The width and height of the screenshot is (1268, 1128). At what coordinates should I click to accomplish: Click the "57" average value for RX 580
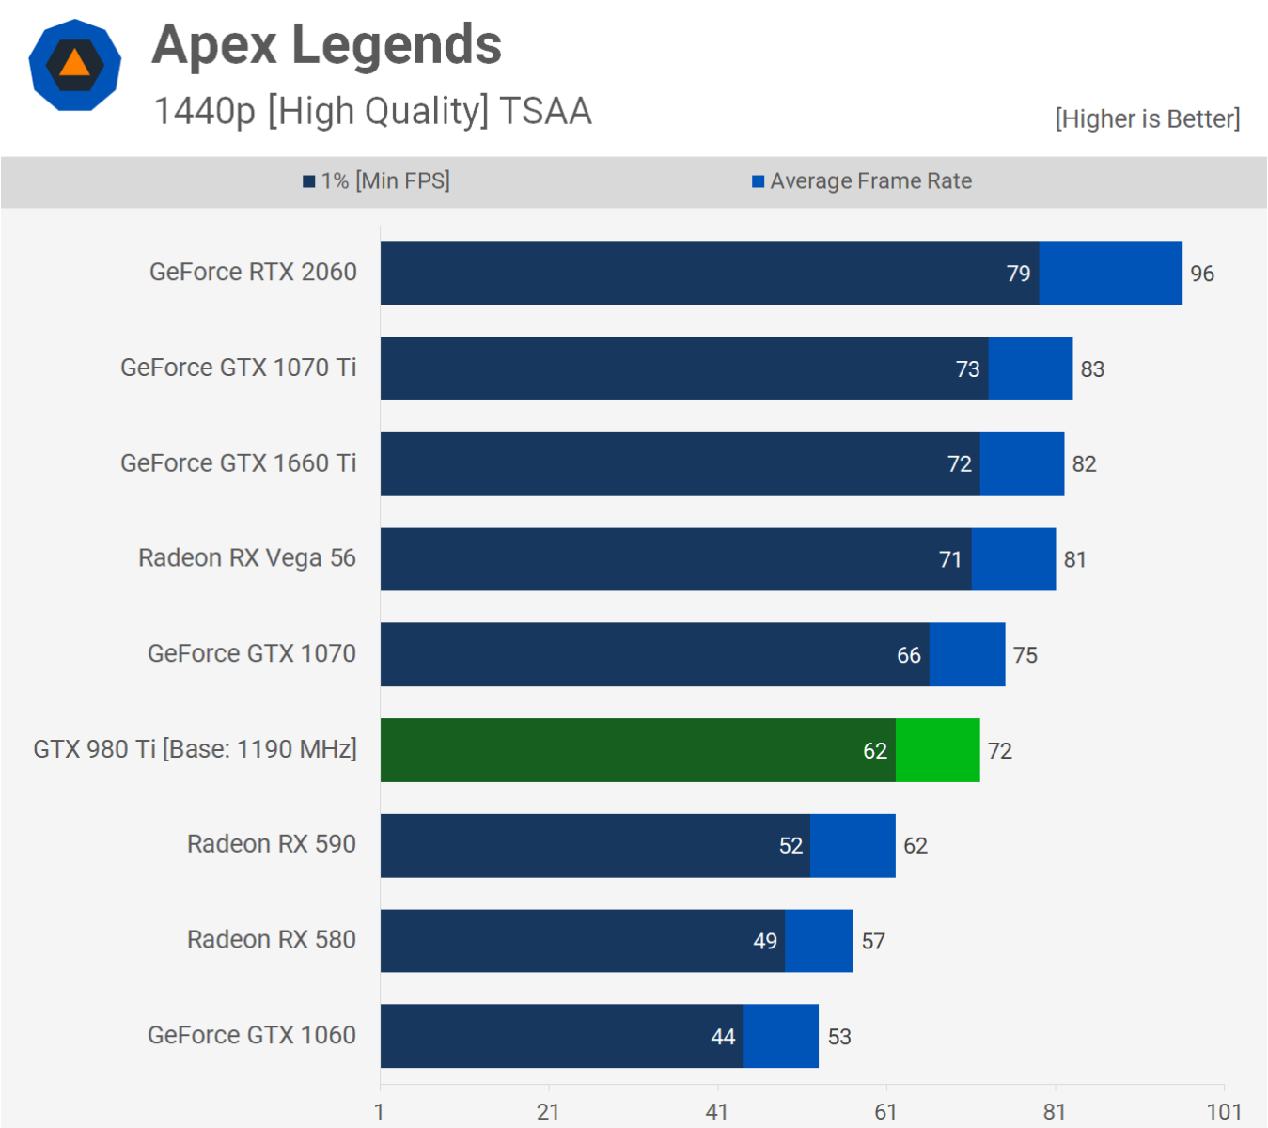[873, 942]
